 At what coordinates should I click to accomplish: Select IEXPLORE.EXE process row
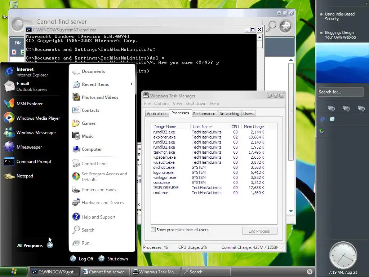[x=209, y=188]
